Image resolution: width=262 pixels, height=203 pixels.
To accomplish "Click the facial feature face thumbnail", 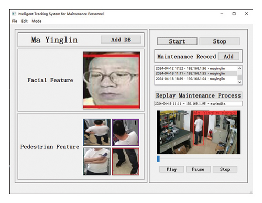I will click(x=112, y=80).
